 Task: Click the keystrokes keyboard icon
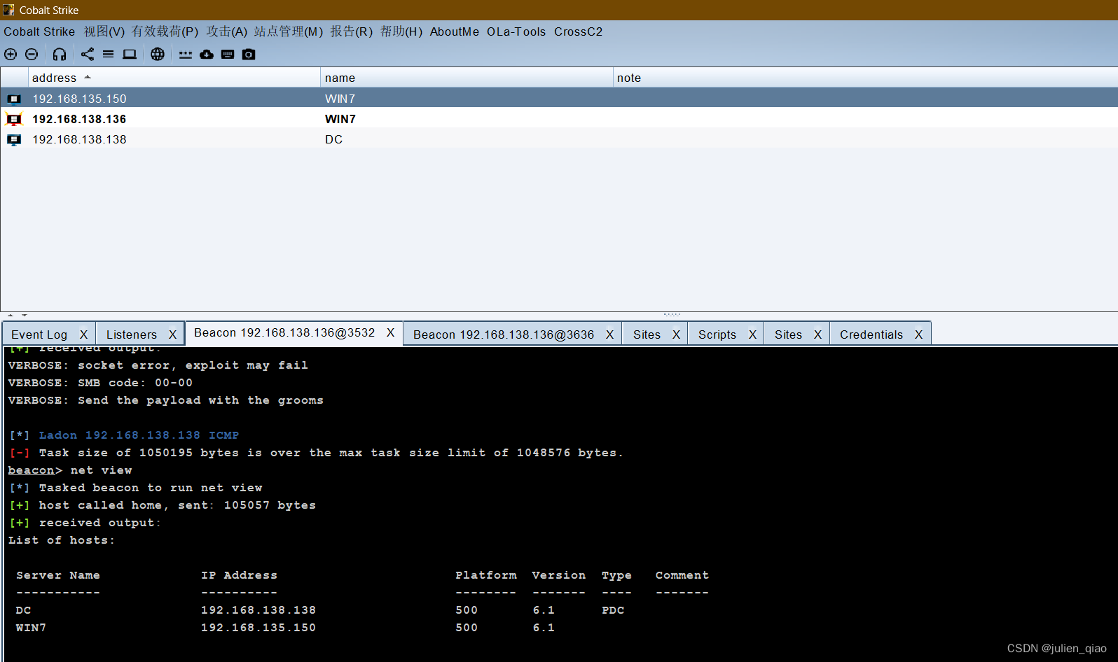[x=228, y=54]
